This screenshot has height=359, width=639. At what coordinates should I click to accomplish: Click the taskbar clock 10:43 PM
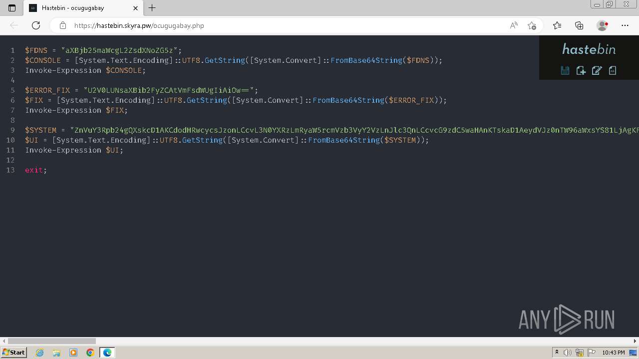pyautogui.click(x=613, y=353)
